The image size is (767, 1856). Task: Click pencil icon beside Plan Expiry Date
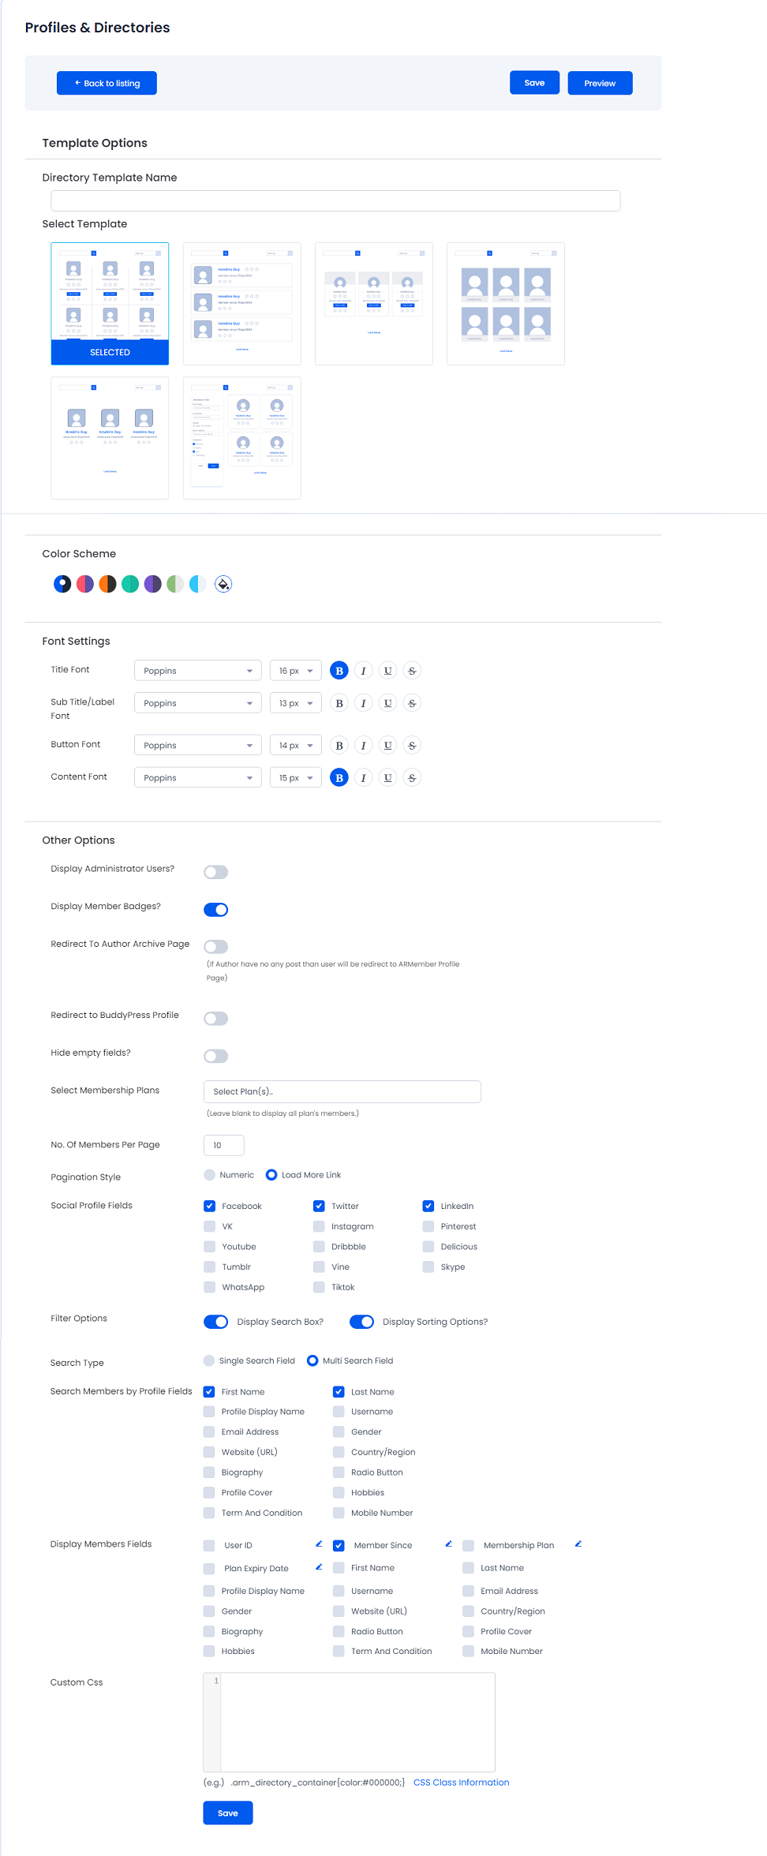pyautogui.click(x=319, y=1566)
